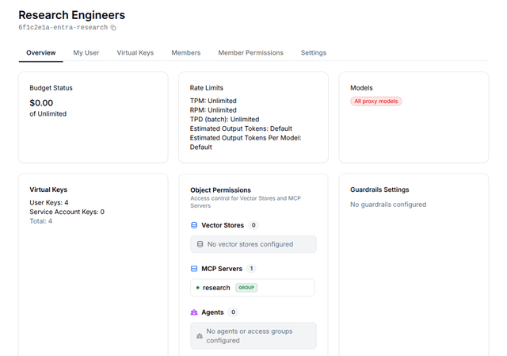This screenshot has height=356, width=507.
Task: Click the MCP Servers server icon
Action: click(194, 269)
